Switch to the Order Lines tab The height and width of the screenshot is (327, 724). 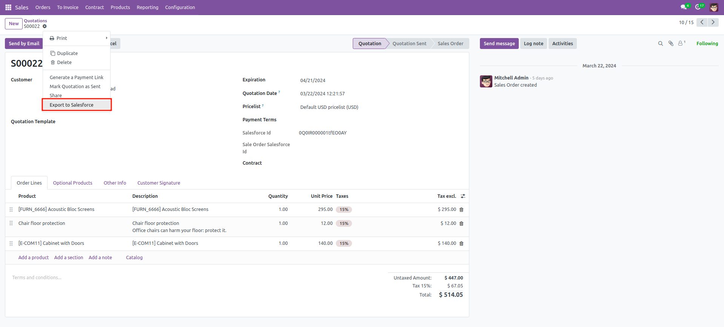point(29,183)
